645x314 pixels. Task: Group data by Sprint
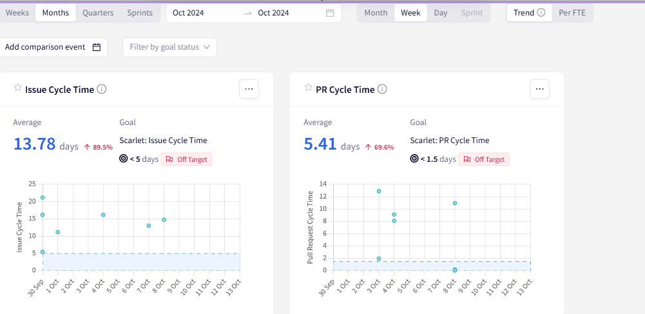(472, 13)
